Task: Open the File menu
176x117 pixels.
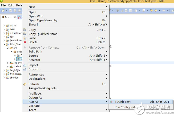Action: pyautogui.click(x=4, y=5)
